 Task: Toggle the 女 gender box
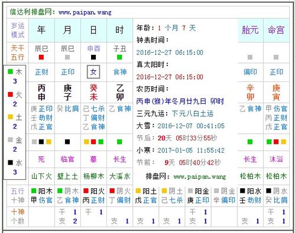point(93,72)
